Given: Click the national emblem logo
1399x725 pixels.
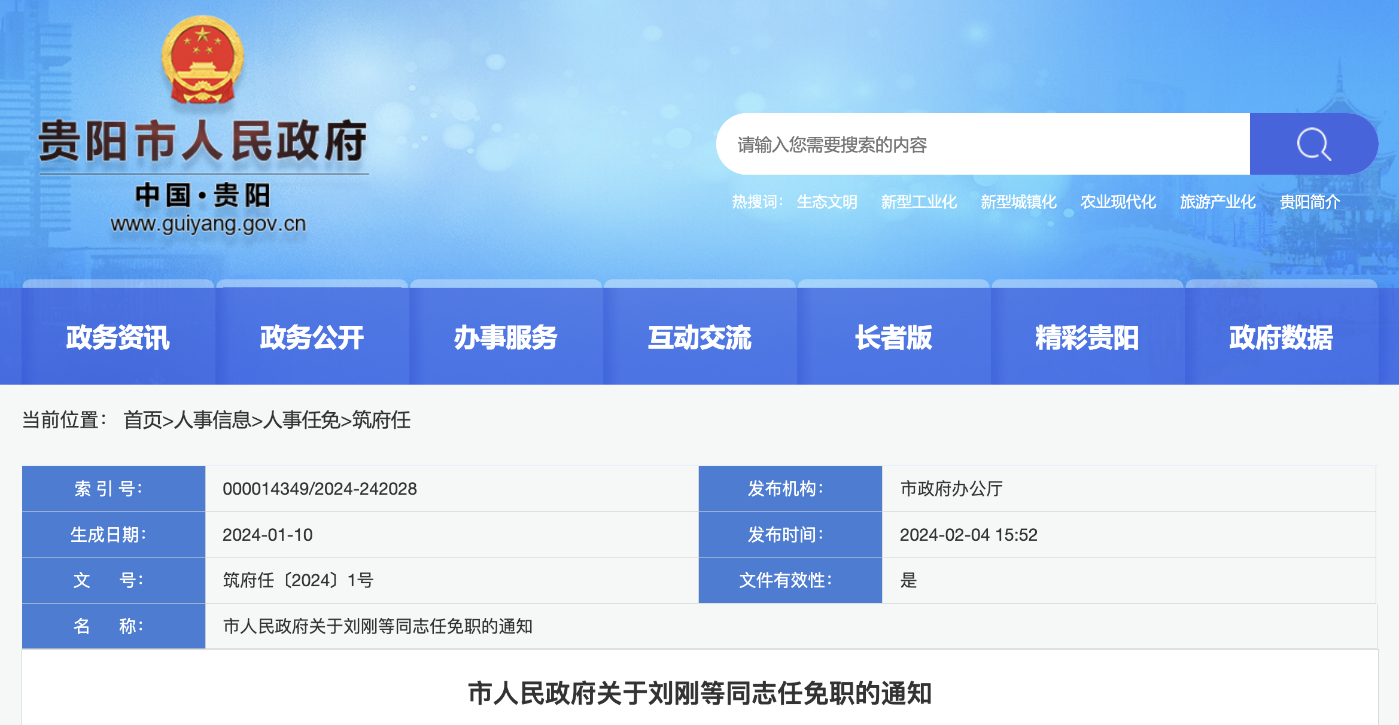Looking at the screenshot, I should tap(203, 60).
